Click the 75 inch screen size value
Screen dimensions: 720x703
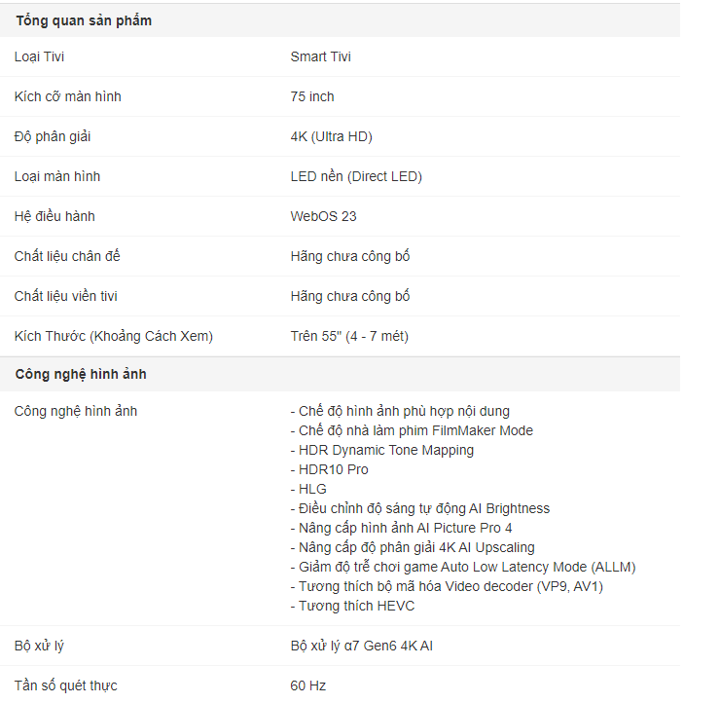(x=312, y=96)
